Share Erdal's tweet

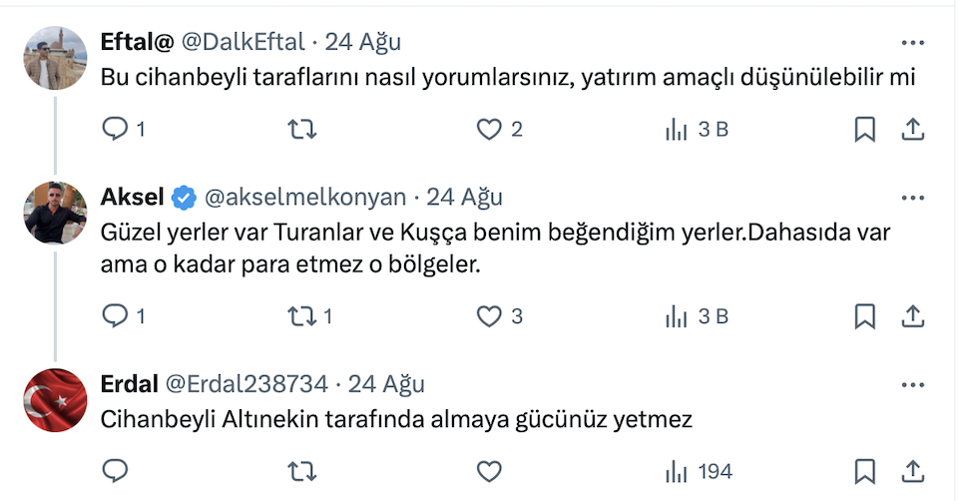(912, 470)
